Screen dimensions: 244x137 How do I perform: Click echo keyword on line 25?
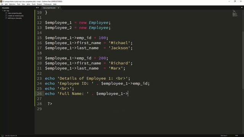50,89
